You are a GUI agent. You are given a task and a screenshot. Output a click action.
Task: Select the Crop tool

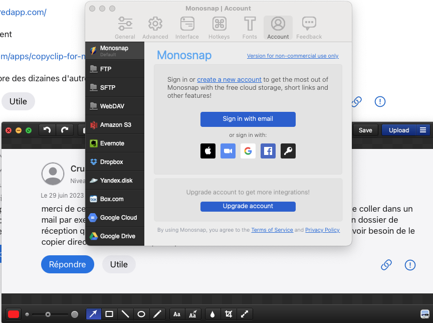tap(229, 314)
